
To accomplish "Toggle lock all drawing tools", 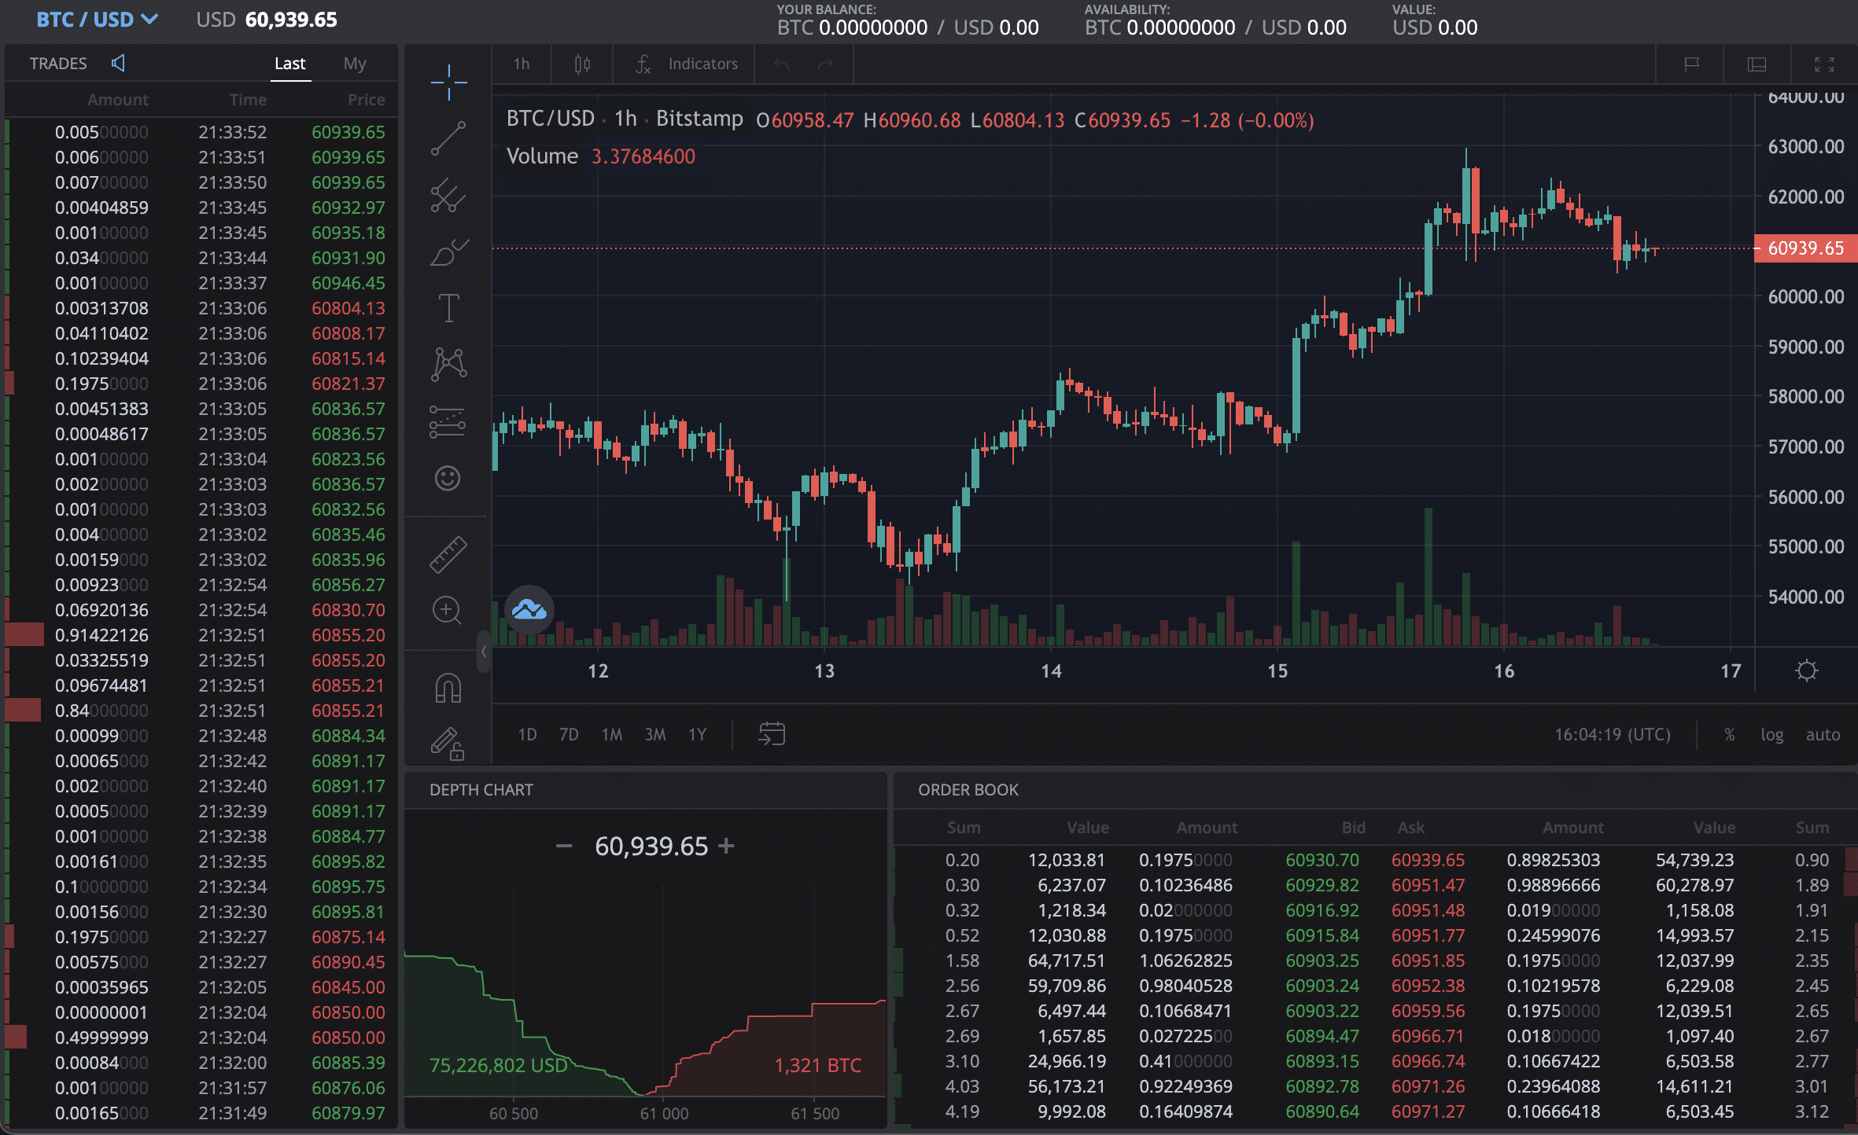I will (x=448, y=743).
